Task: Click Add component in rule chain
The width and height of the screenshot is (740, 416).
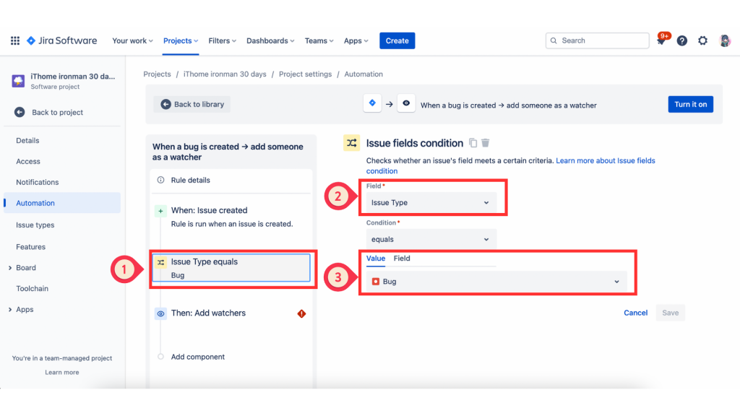Action: point(198,357)
